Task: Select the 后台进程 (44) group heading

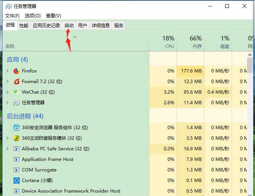Action: point(25,116)
